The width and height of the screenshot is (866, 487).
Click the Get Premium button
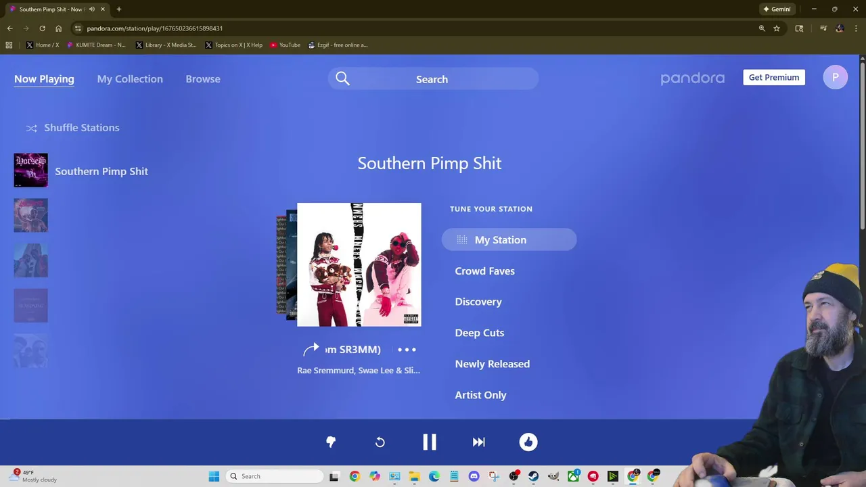click(774, 77)
